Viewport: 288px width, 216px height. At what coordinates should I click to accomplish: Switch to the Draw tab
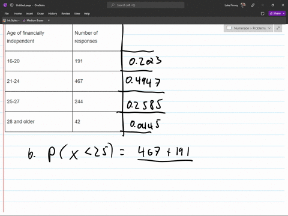tap(40, 14)
